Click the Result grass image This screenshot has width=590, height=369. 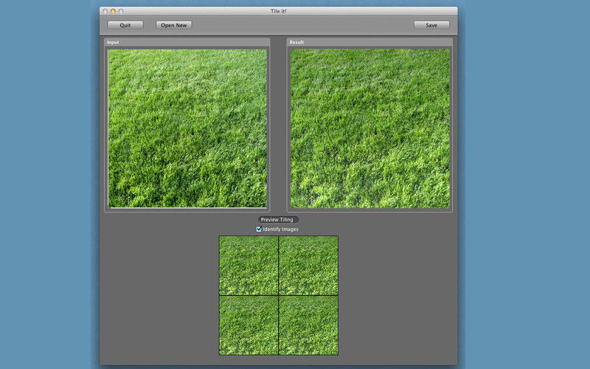(x=370, y=128)
